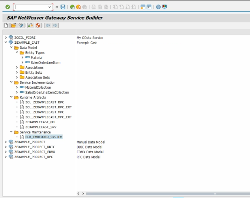Select the ECB_EMBEDDED_SYSTEM tree entry
The image size is (250, 198).
click(x=44, y=137)
